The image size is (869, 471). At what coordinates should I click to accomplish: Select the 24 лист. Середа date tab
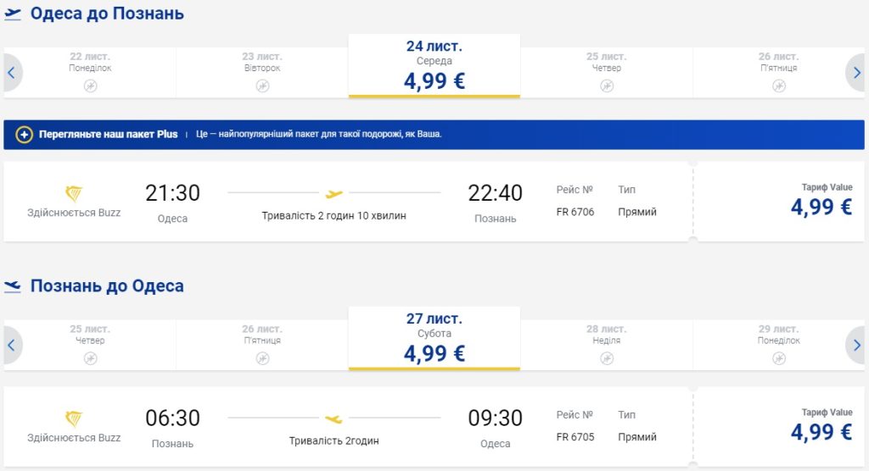click(434, 66)
